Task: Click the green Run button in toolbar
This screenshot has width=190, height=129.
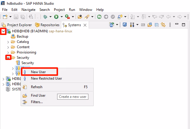Action: [56, 17]
